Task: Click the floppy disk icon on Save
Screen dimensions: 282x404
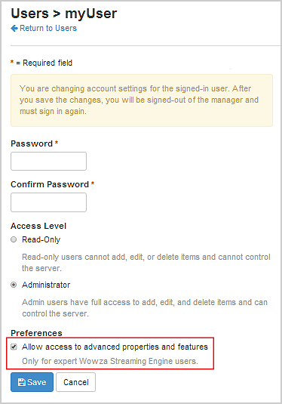Action: point(22,382)
